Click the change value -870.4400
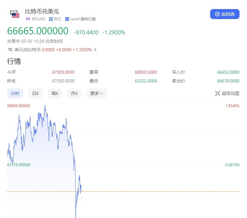 [86, 32]
